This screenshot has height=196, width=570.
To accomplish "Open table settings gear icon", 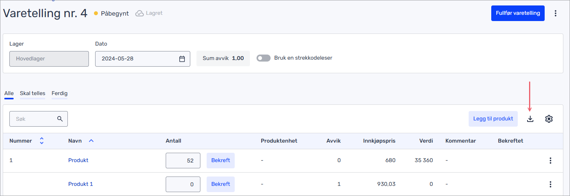I will (x=549, y=119).
